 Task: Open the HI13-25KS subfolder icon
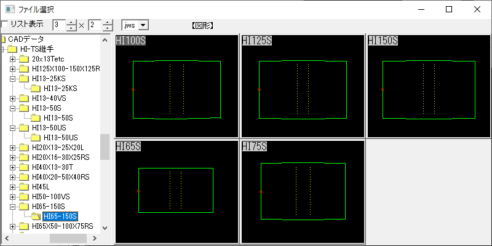pos(36,89)
